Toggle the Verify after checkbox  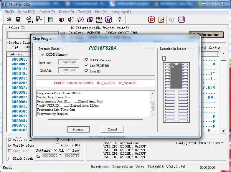10,145
